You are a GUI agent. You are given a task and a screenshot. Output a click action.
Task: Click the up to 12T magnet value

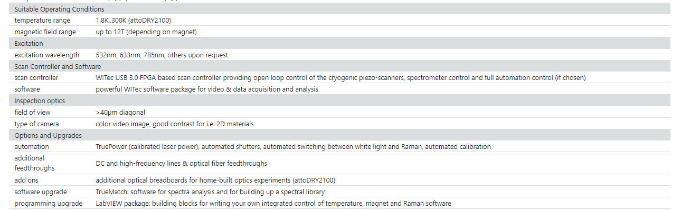(146, 32)
